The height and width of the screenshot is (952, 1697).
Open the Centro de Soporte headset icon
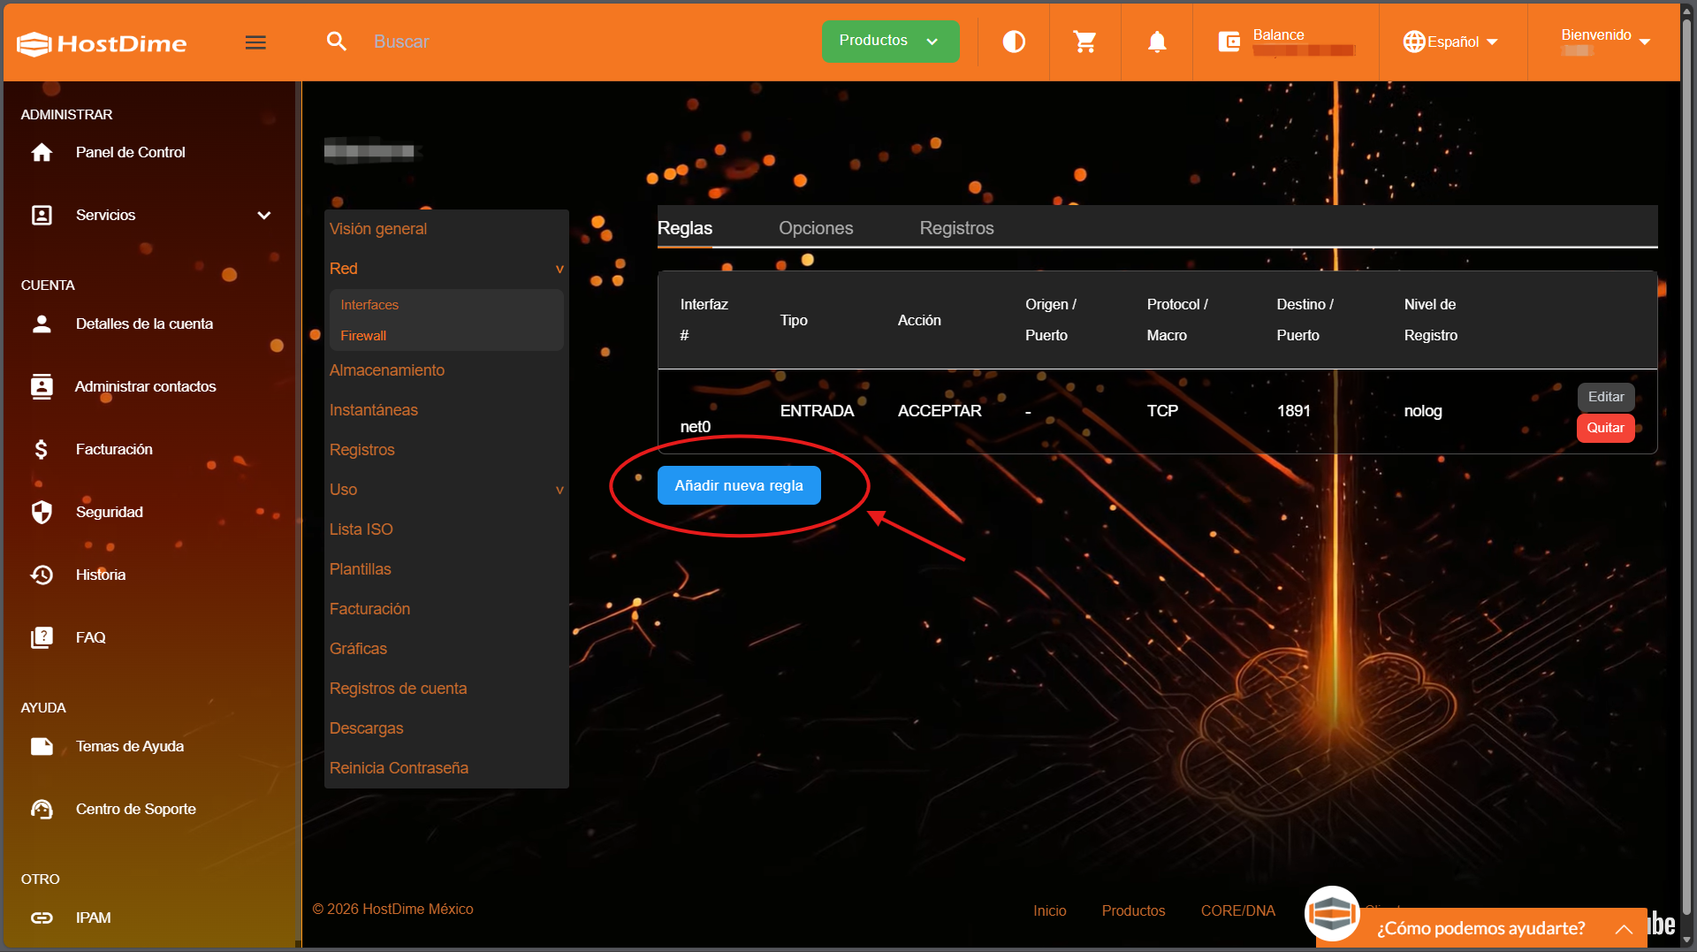(x=42, y=809)
